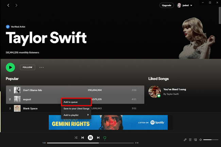Click By Taylor Swift link
Viewport: 221px width, 147px height.
171,94
